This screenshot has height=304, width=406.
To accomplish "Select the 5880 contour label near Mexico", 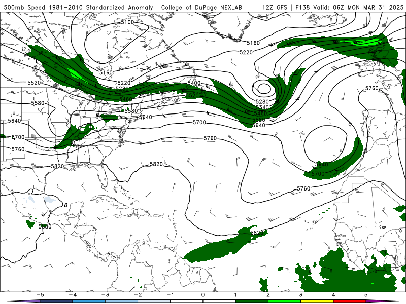I will [x=45, y=226].
